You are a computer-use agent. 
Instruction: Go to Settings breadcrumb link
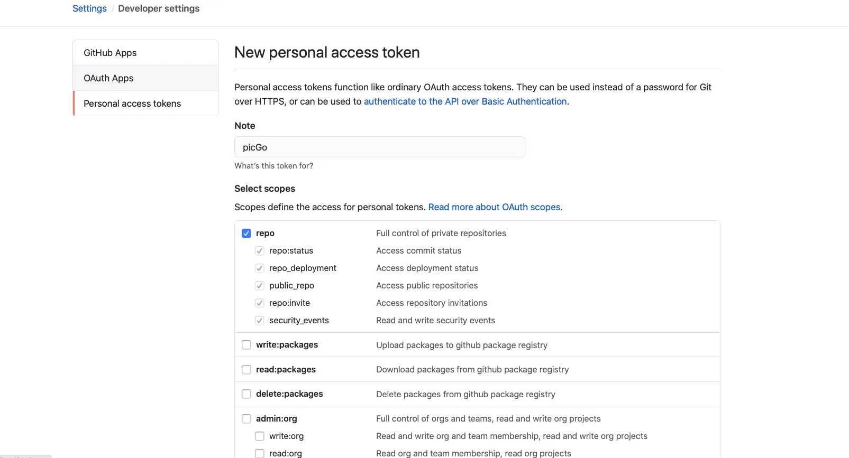pyautogui.click(x=89, y=8)
